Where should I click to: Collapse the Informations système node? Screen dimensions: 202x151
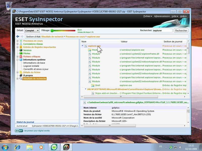pyautogui.click(x=17, y=60)
